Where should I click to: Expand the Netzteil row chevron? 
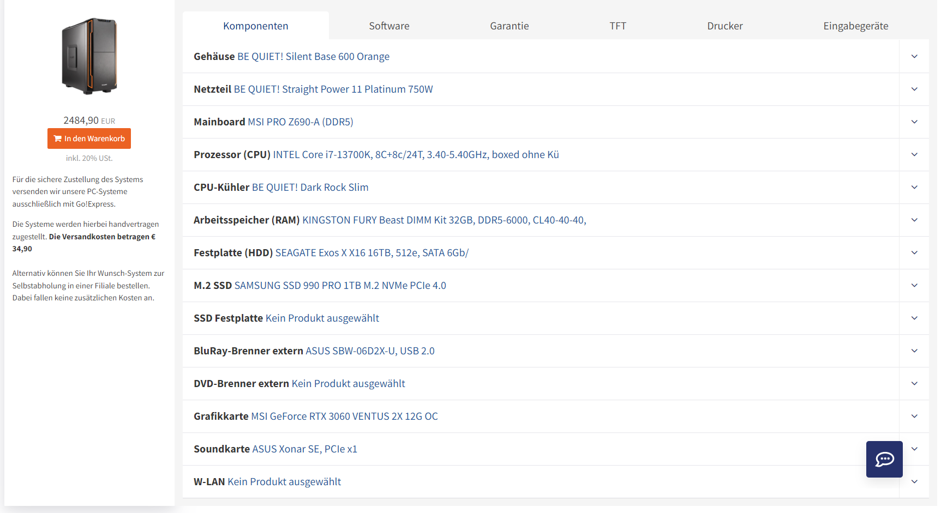pos(914,89)
